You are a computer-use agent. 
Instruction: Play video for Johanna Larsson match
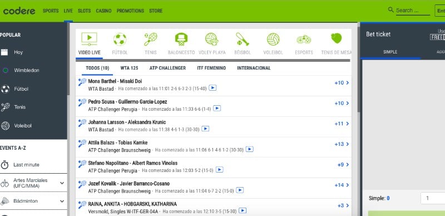click(x=205, y=129)
